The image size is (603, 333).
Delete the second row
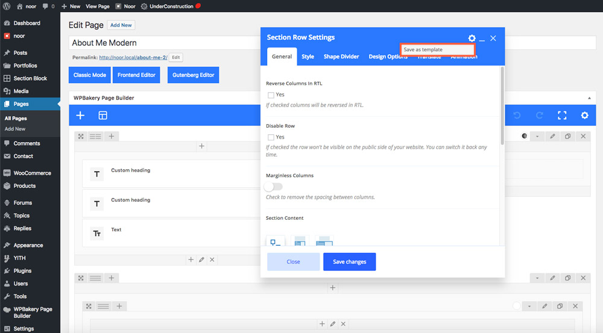point(583,278)
